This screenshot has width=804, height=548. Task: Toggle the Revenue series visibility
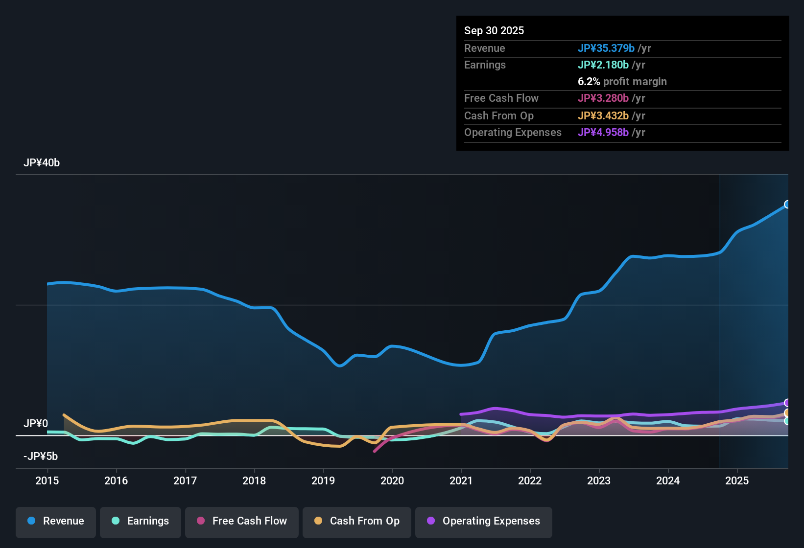(x=55, y=521)
